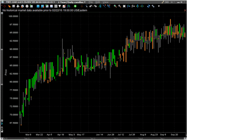Click the edit chart pencil icon
The height and width of the screenshot is (140, 245).
[x=64, y=6]
